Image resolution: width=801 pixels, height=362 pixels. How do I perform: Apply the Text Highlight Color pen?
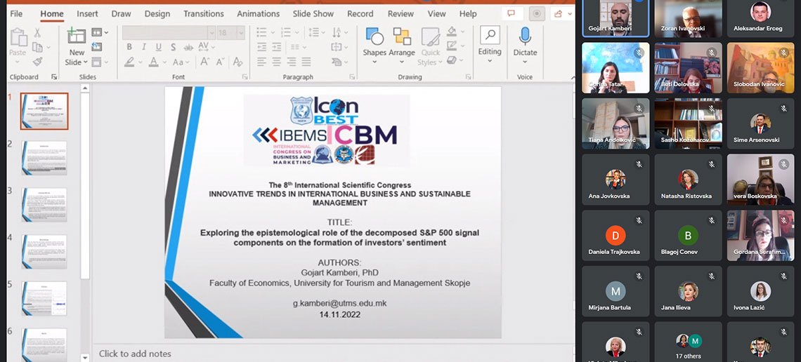pos(129,62)
